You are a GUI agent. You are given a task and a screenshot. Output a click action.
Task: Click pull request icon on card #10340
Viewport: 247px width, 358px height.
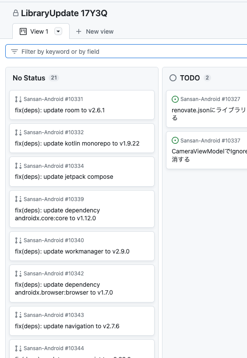(x=18, y=240)
